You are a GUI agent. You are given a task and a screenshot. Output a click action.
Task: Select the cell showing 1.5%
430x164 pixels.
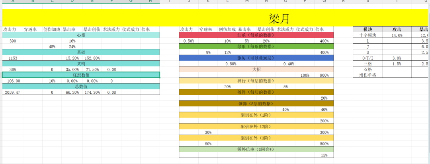[x=397, y=64]
